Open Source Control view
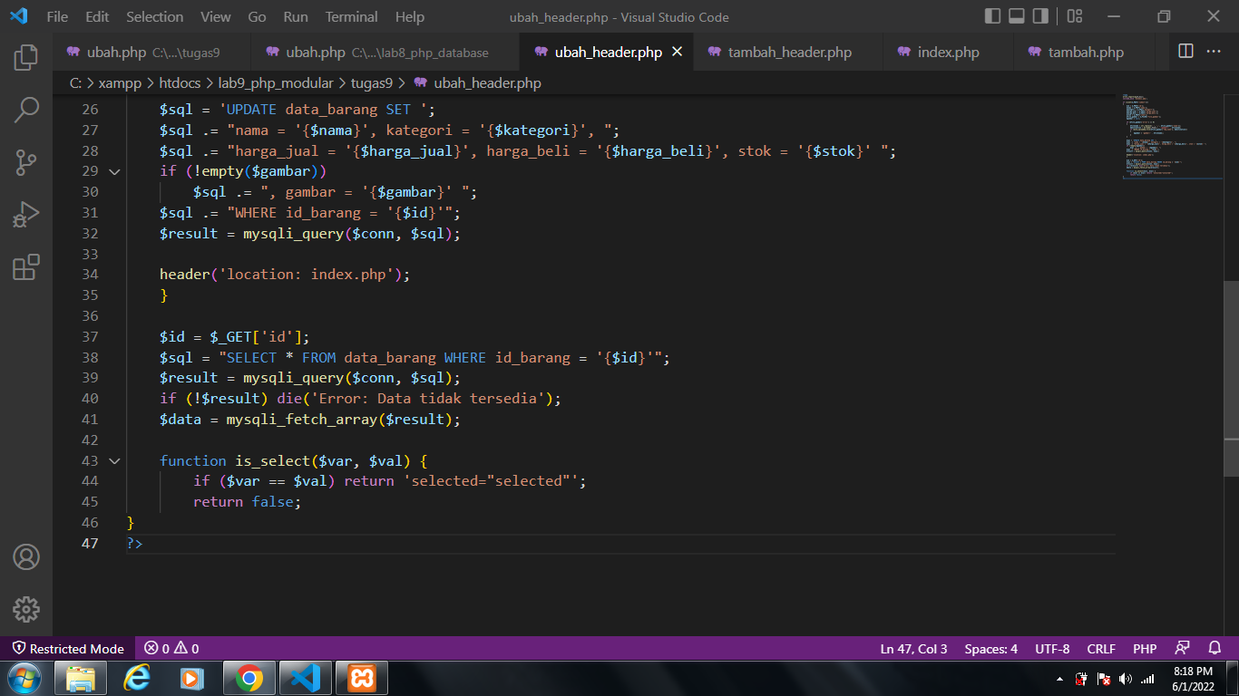The width and height of the screenshot is (1239, 696). pyautogui.click(x=26, y=163)
